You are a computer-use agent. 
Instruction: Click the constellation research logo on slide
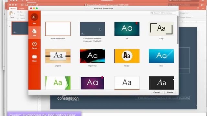pos(68,98)
